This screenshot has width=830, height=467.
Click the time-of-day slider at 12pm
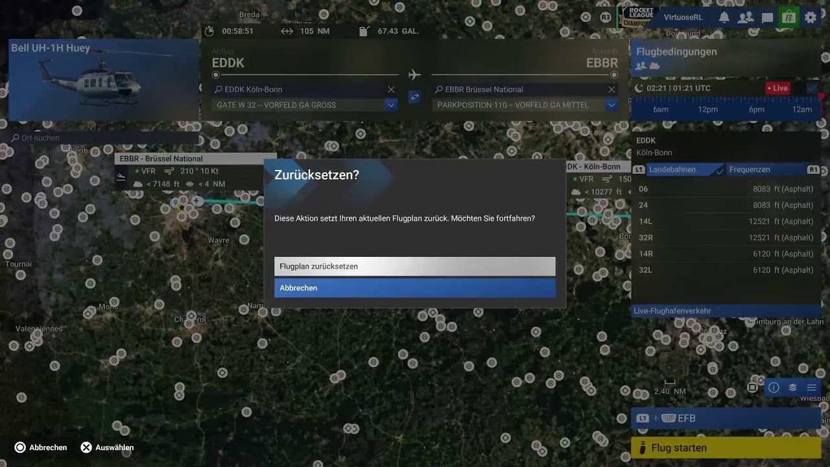(707, 110)
